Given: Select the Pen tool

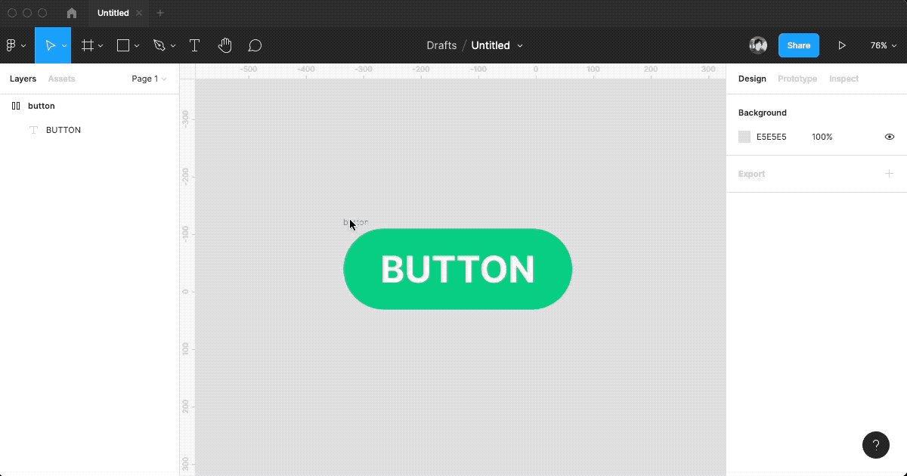Looking at the screenshot, I should coord(159,45).
